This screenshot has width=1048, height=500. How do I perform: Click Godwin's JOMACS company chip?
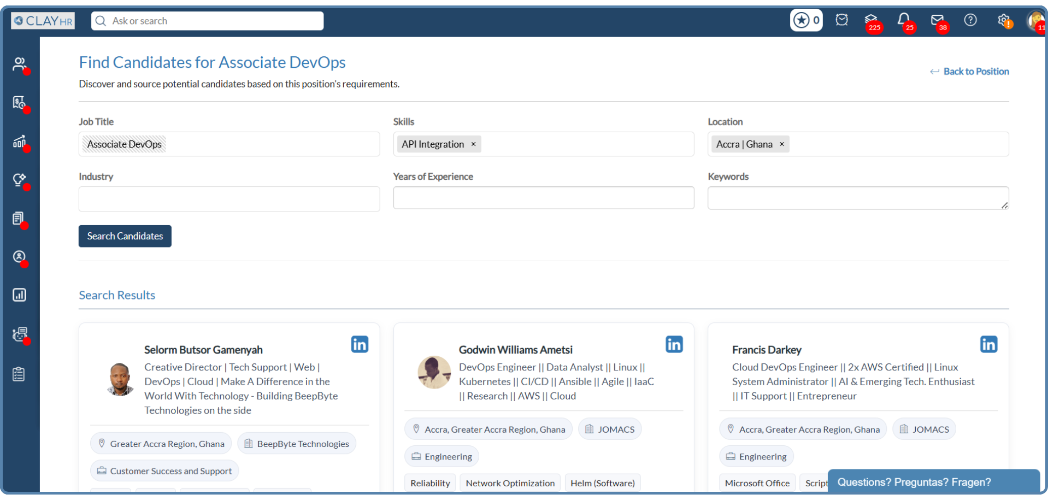coord(610,430)
